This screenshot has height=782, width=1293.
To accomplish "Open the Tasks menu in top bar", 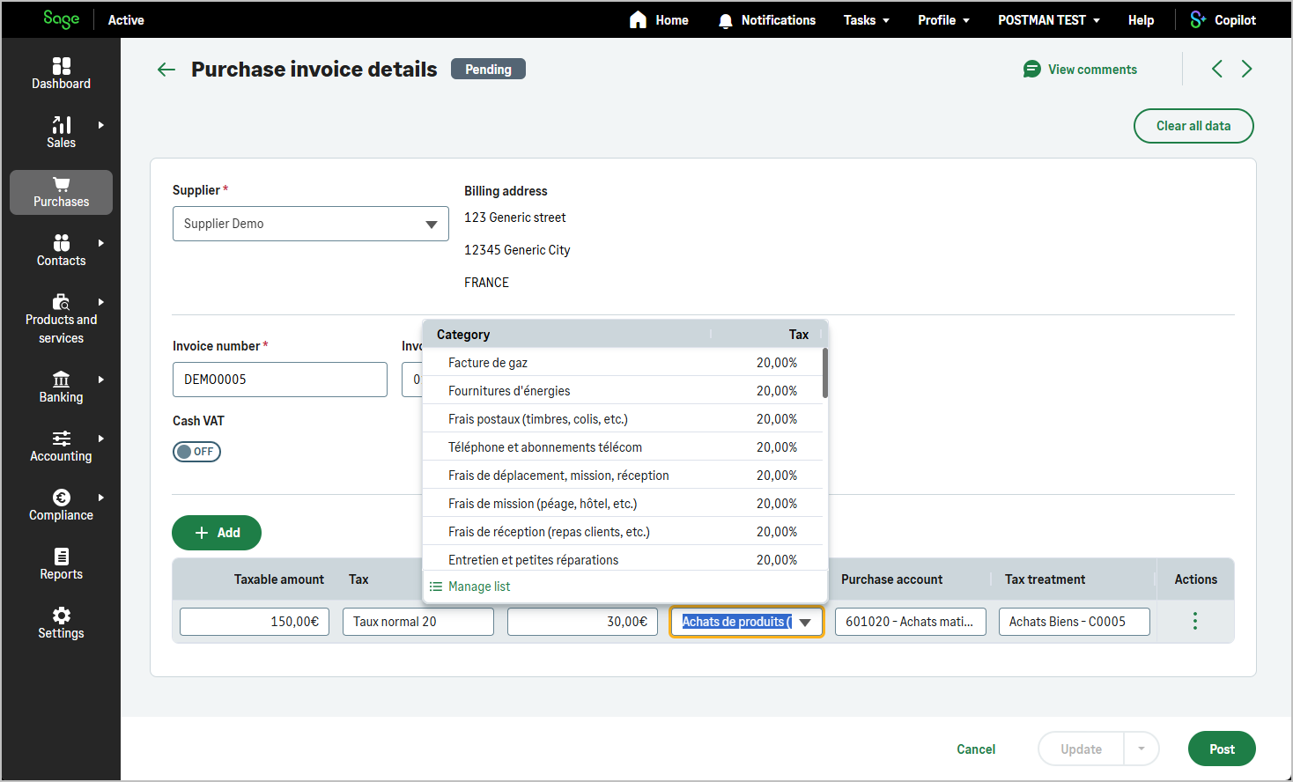I will click(x=866, y=19).
